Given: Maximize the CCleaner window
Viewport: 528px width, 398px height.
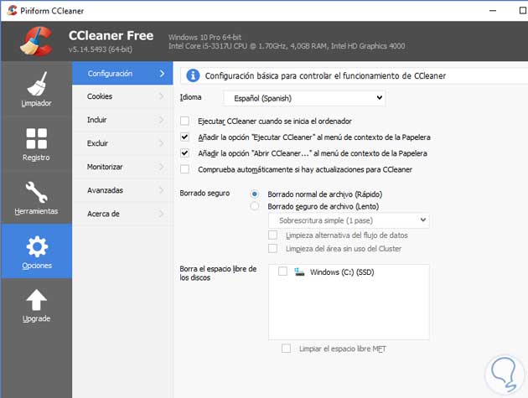Looking at the screenshot, I should click(x=523, y=10).
